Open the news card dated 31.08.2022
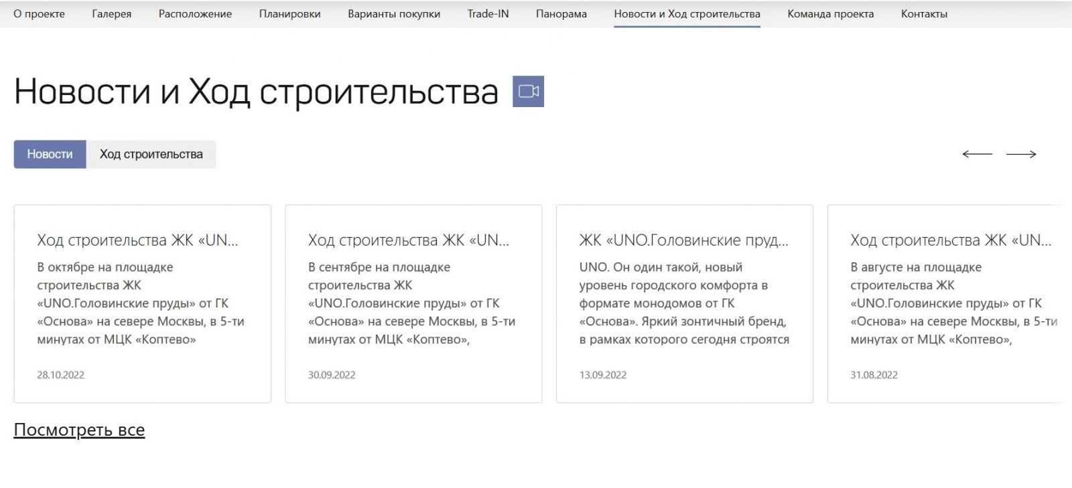1072x488 pixels. [x=946, y=304]
